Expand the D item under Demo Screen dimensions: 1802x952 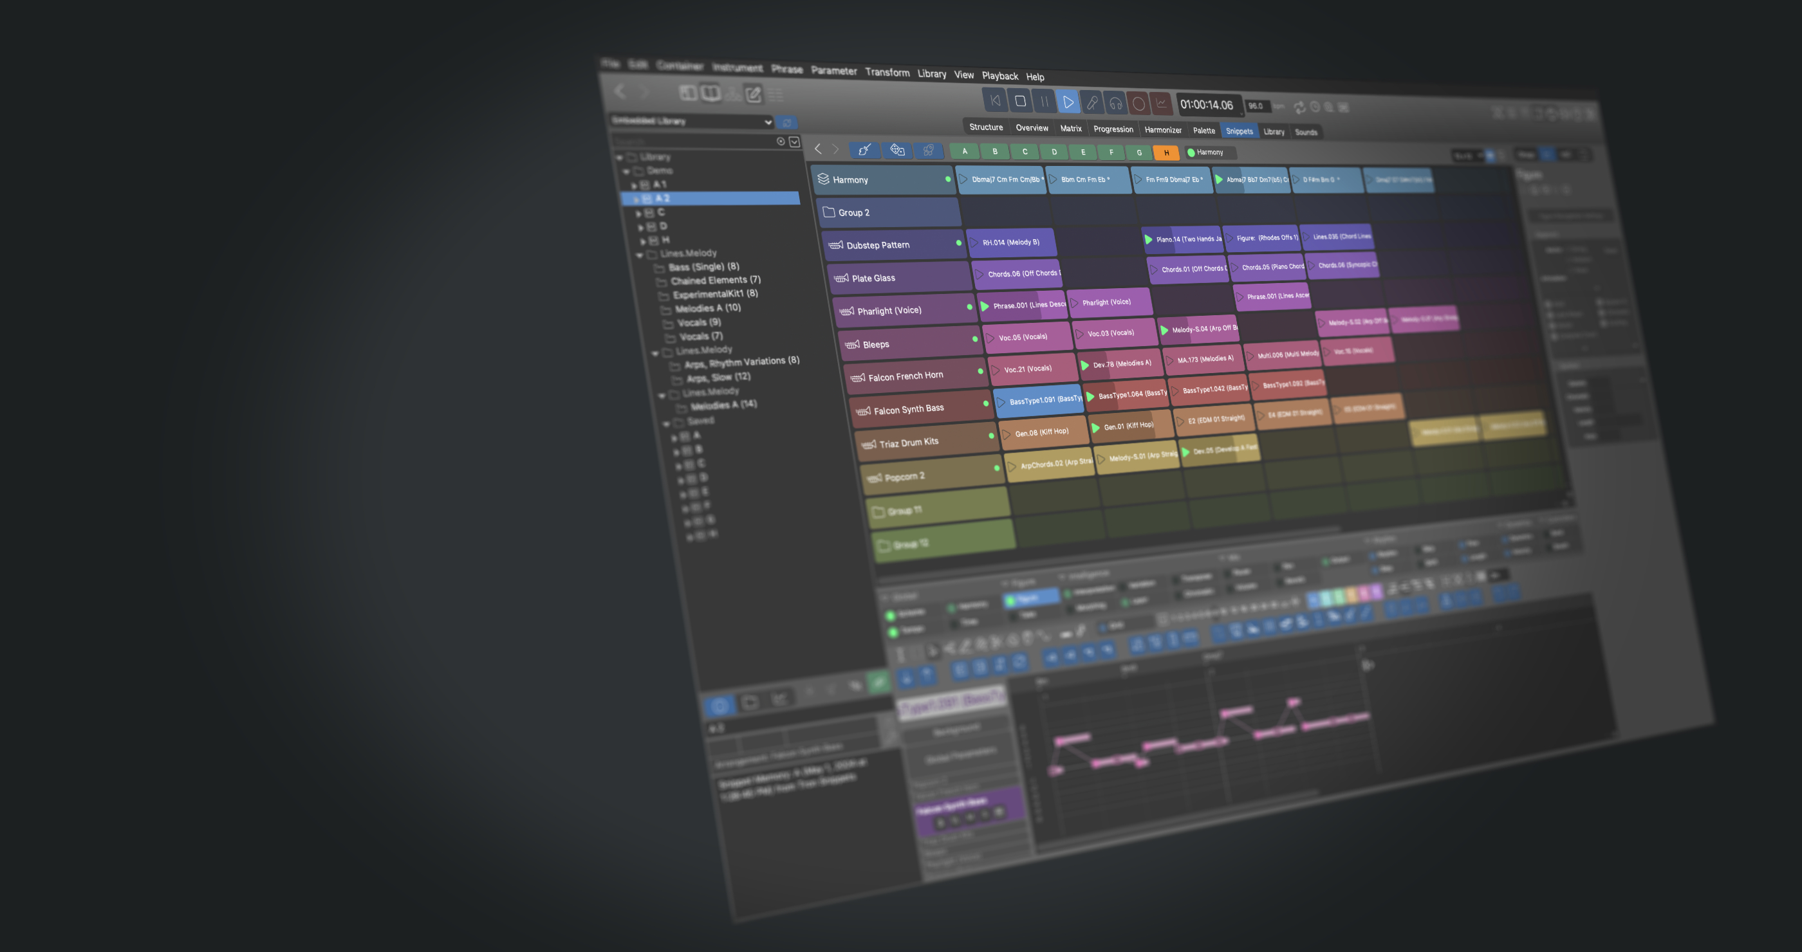tap(641, 227)
